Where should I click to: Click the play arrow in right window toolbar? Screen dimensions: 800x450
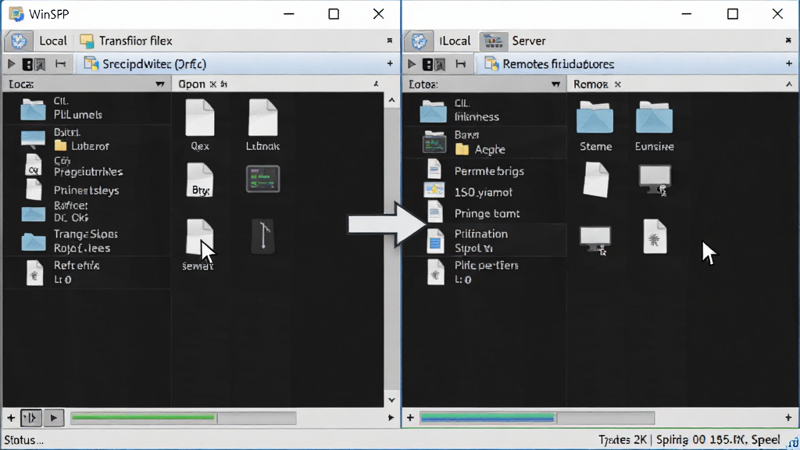[412, 64]
